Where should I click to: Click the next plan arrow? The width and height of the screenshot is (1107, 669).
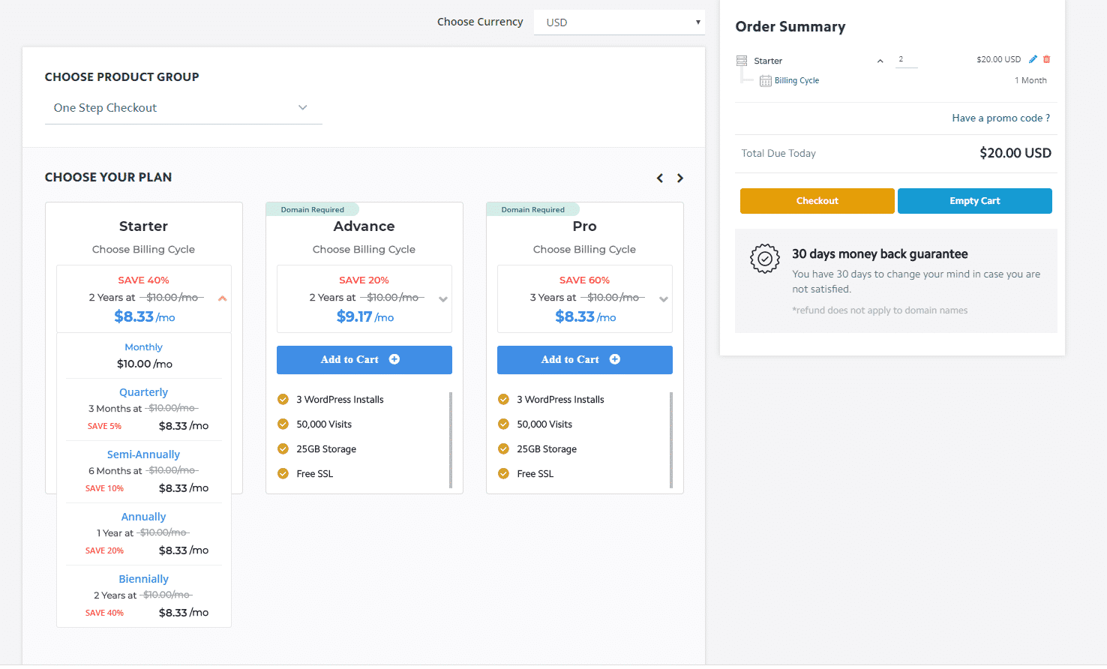tap(680, 178)
